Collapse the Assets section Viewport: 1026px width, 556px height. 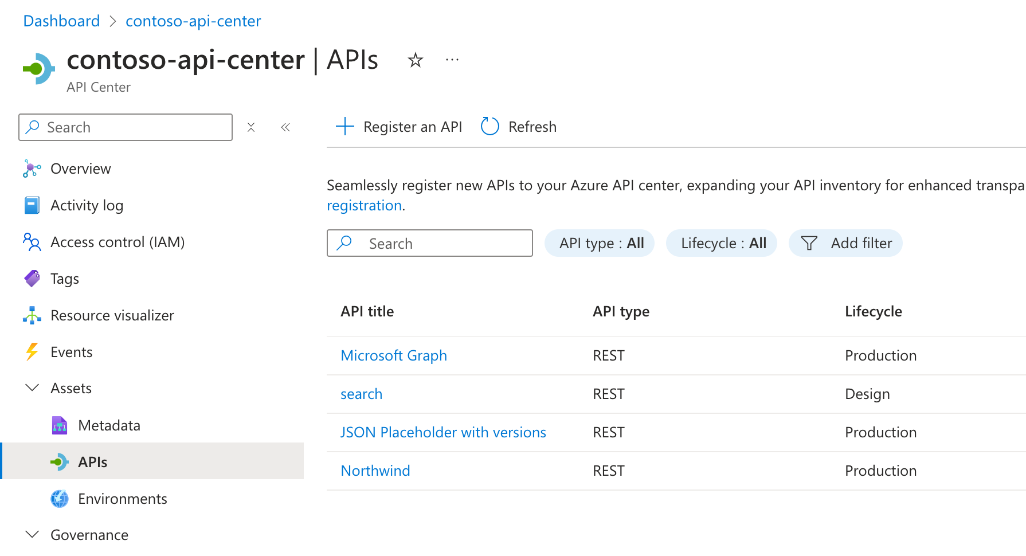[x=32, y=387]
